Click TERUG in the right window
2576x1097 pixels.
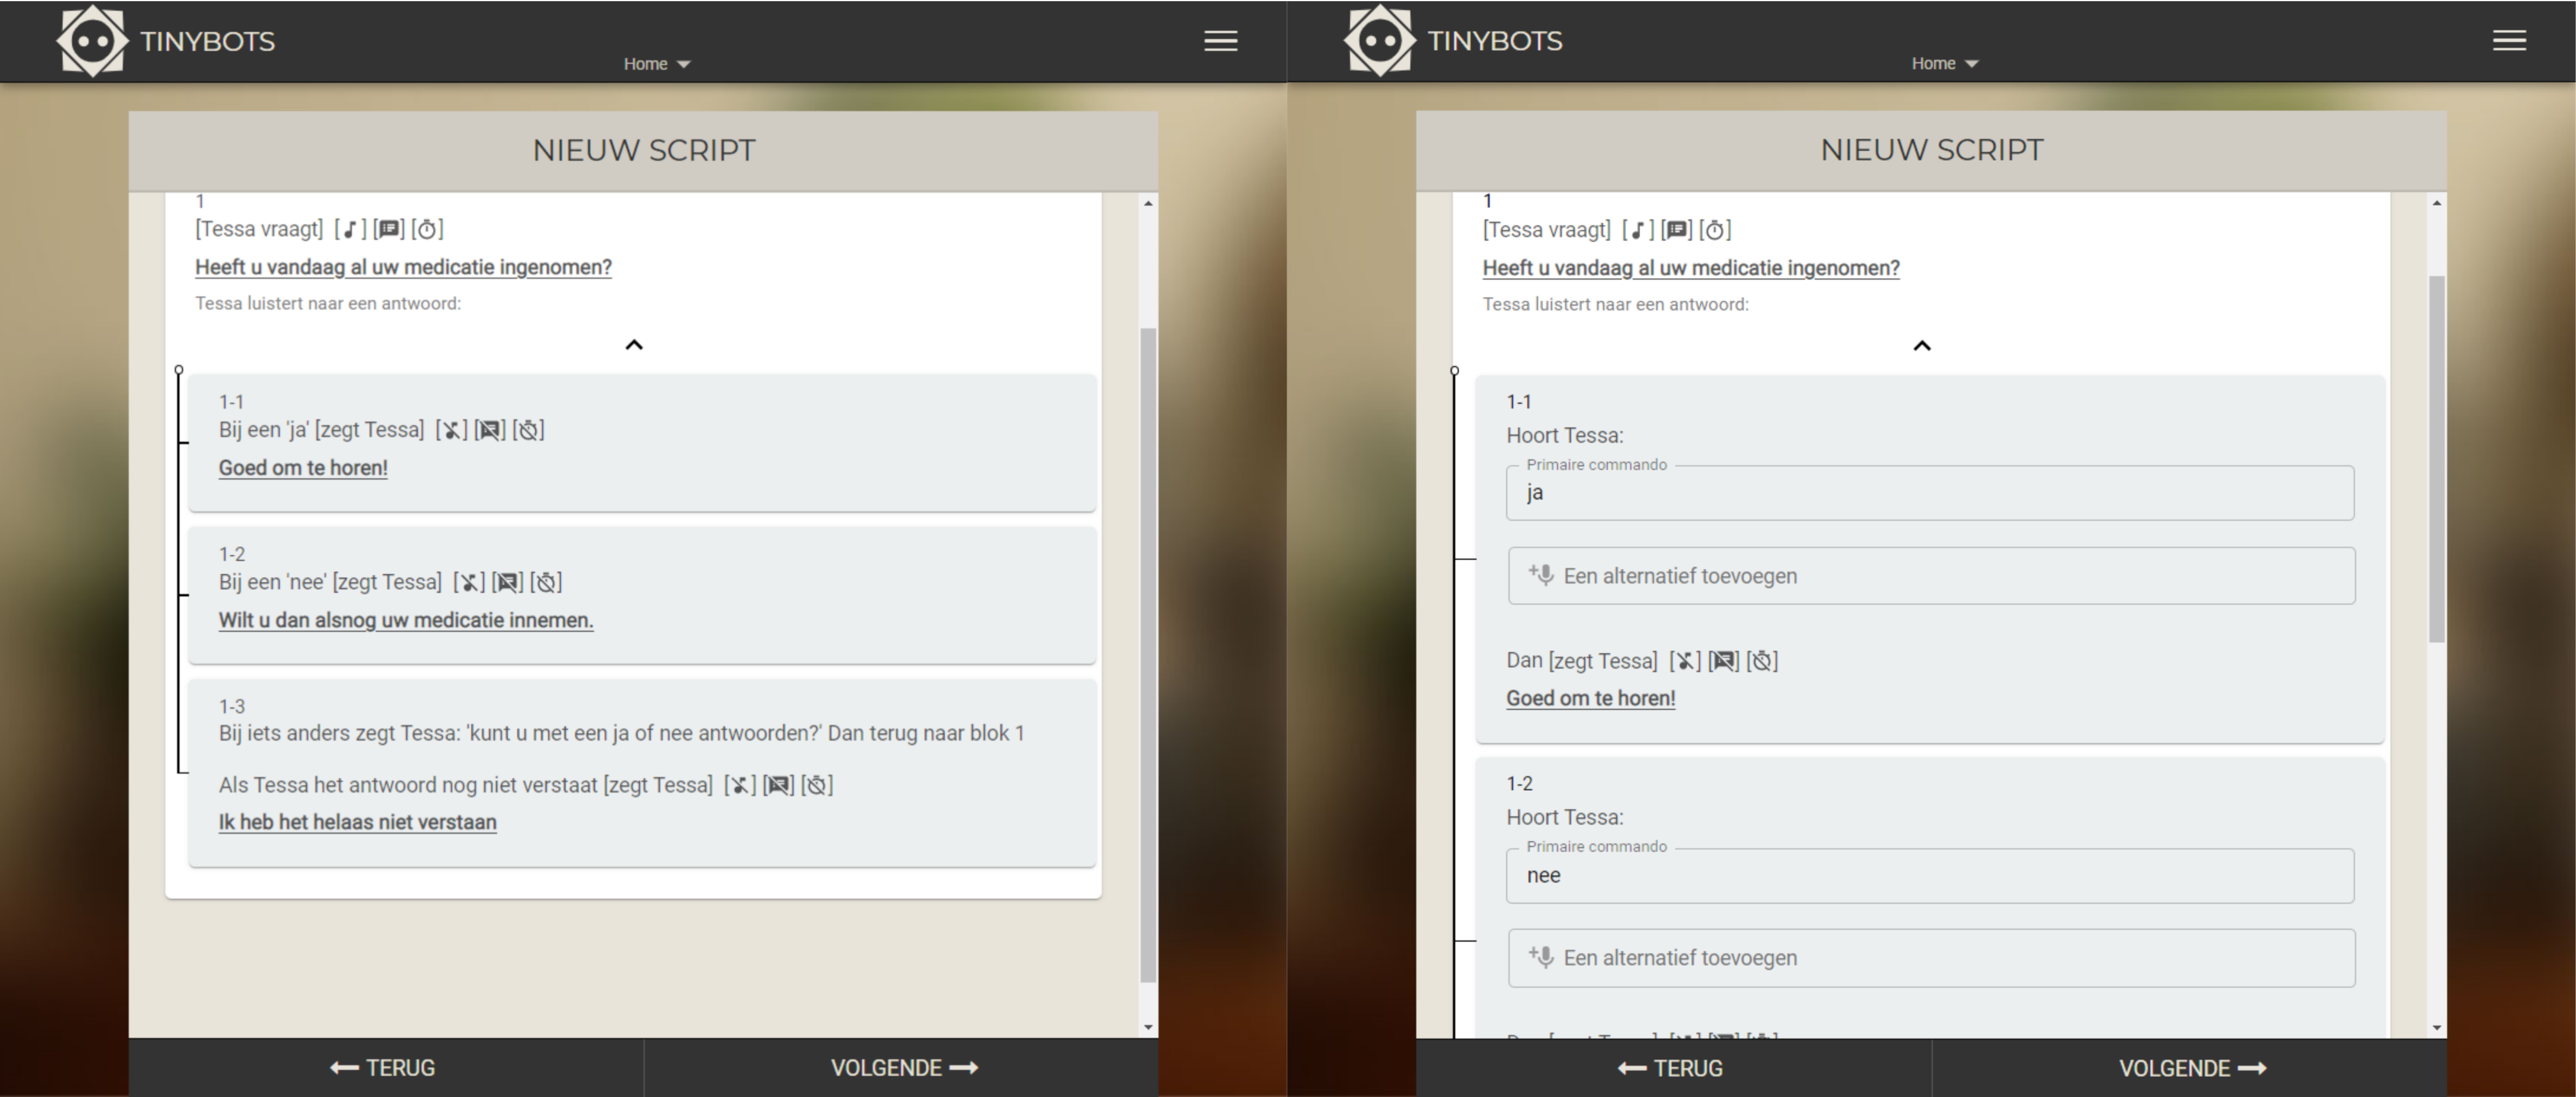pos(1671,1068)
